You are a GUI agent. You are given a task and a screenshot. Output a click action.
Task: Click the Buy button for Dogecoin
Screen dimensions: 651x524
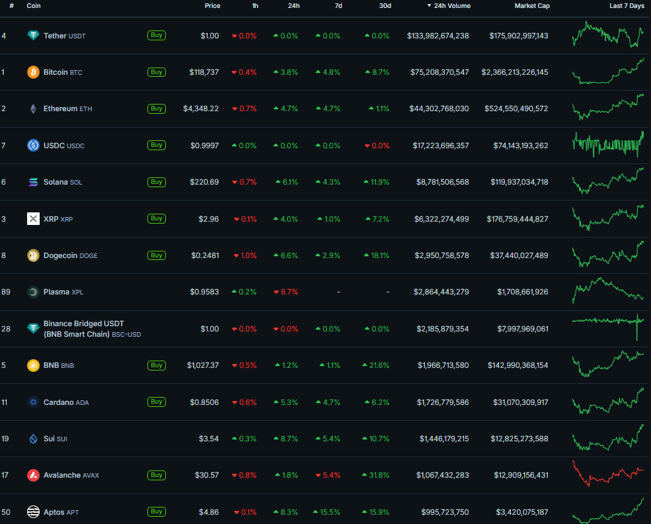click(157, 255)
